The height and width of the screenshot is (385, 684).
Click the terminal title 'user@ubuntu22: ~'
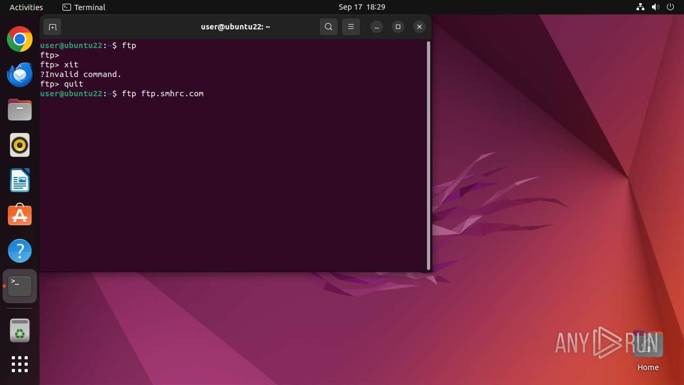pos(236,27)
